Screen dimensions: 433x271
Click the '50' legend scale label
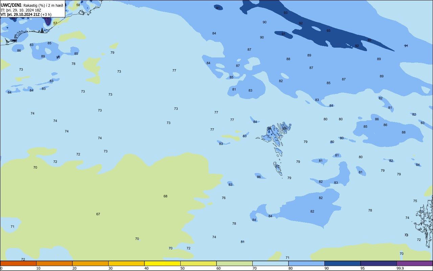click(182, 268)
